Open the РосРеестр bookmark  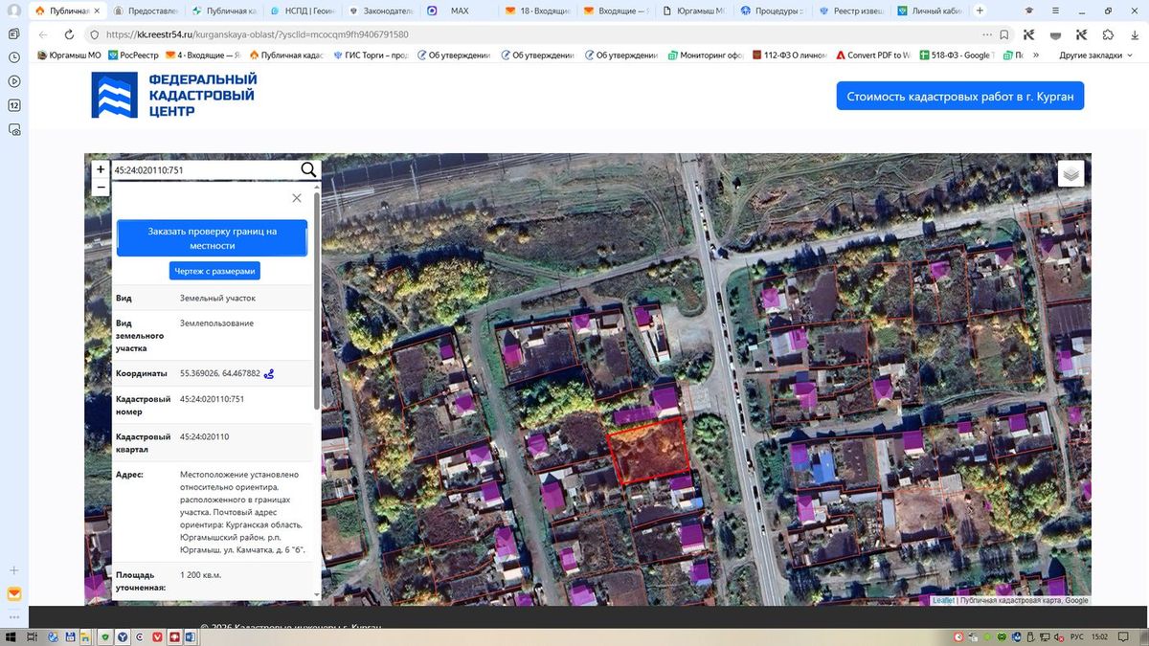pos(133,56)
